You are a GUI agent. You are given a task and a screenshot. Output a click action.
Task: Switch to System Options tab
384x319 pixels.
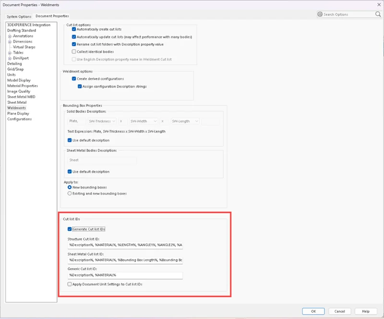(x=19, y=16)
